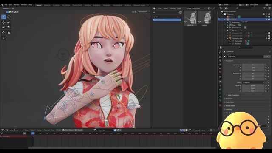
Task: Click the asset browser search magnifier icon
Action: [x=214, y=8]
